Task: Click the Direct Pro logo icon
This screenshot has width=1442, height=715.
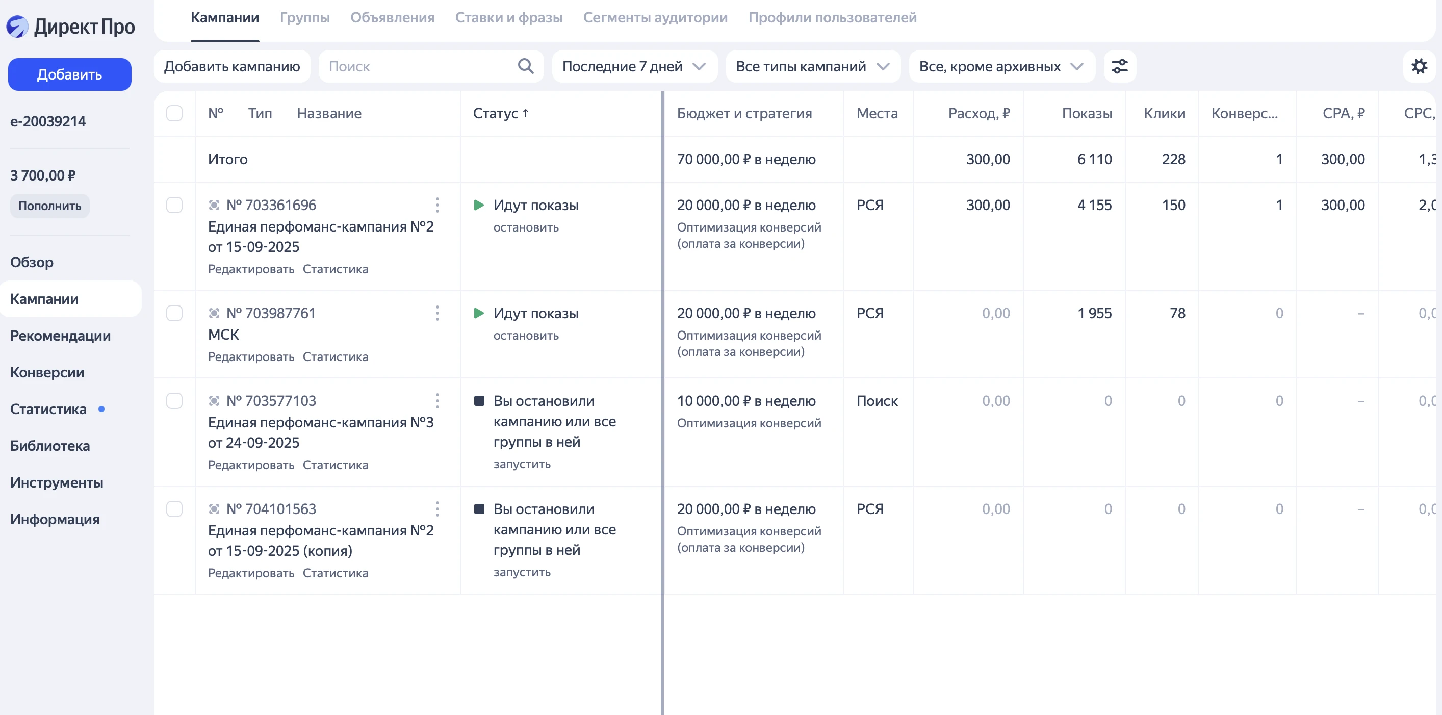Action: pyautogui.click(x=17, y=27)
